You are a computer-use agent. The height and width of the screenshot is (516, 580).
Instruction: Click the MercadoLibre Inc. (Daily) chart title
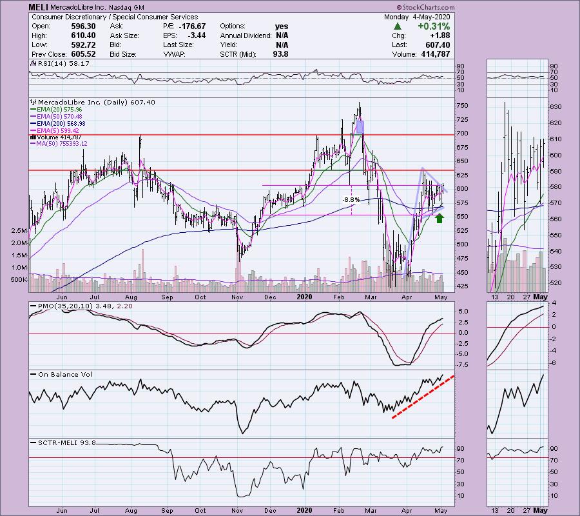click(97, 102)
